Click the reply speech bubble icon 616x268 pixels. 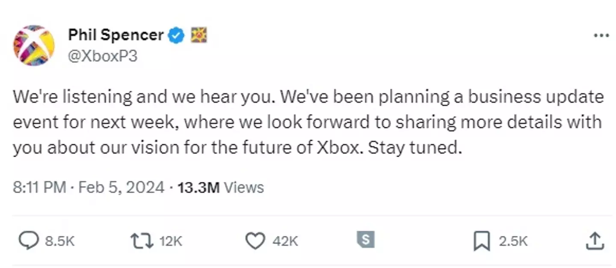[29, 241]
